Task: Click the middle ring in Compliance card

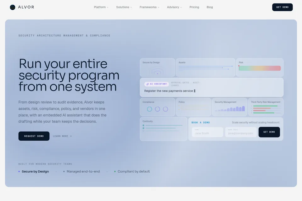Action: point(157,109)
